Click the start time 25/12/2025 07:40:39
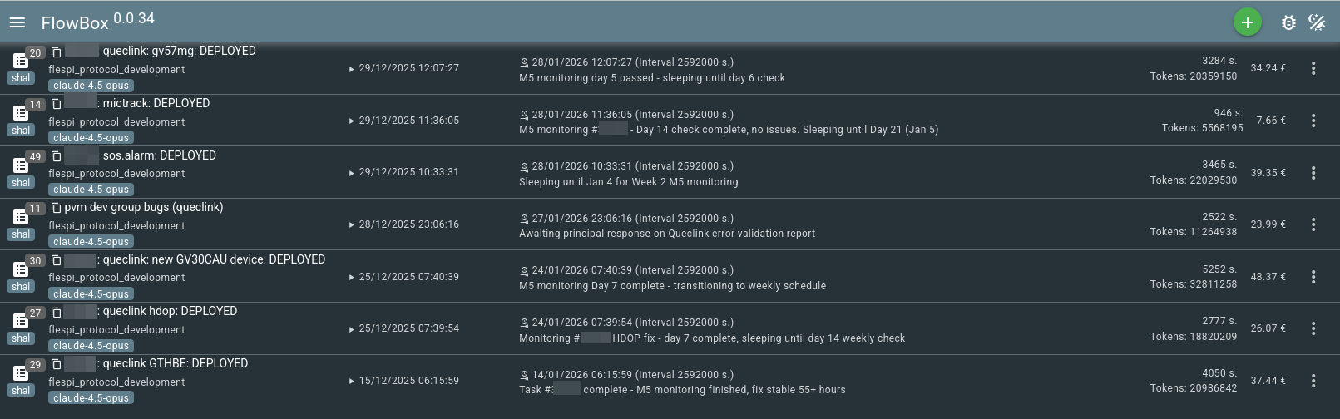The height and width of the screenshot is (419, 1340). pos(408,277)
